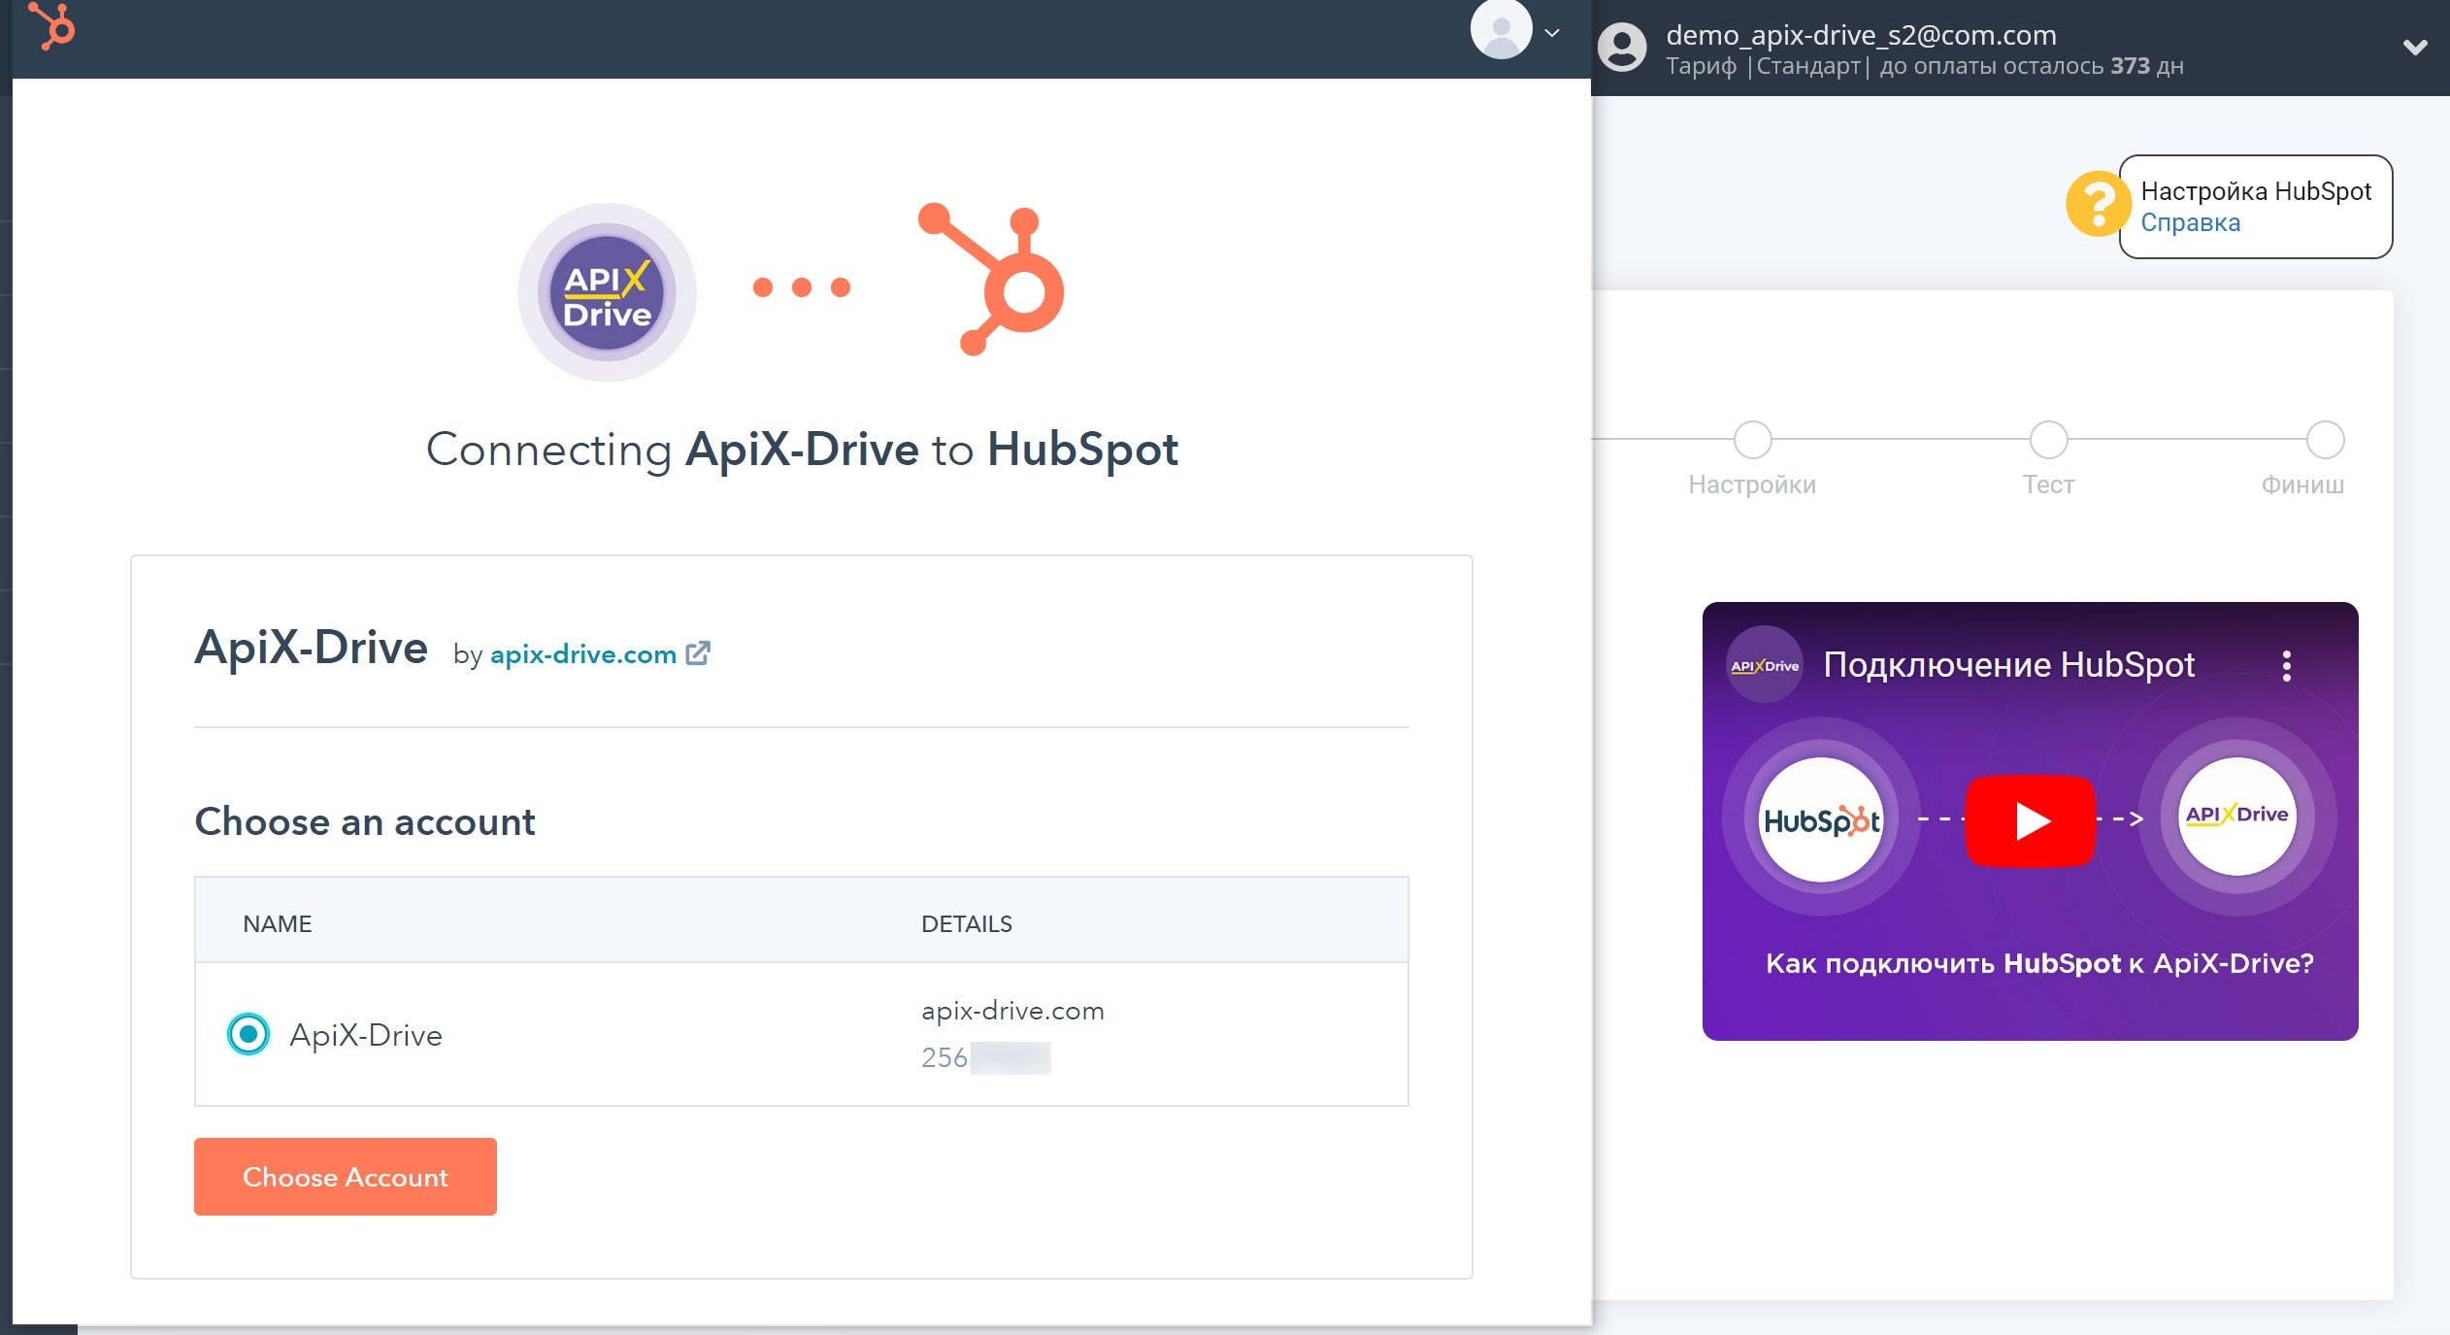
Task: Click the Настройка HubSpot help title
Action: point(2256,190)
